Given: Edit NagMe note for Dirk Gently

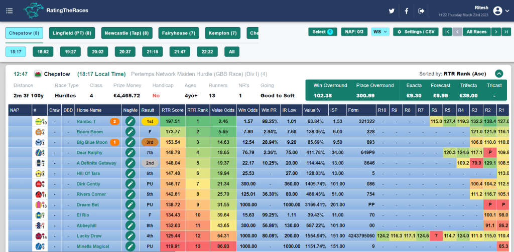Looking at the screenshot, I should (x=131, y=184).
